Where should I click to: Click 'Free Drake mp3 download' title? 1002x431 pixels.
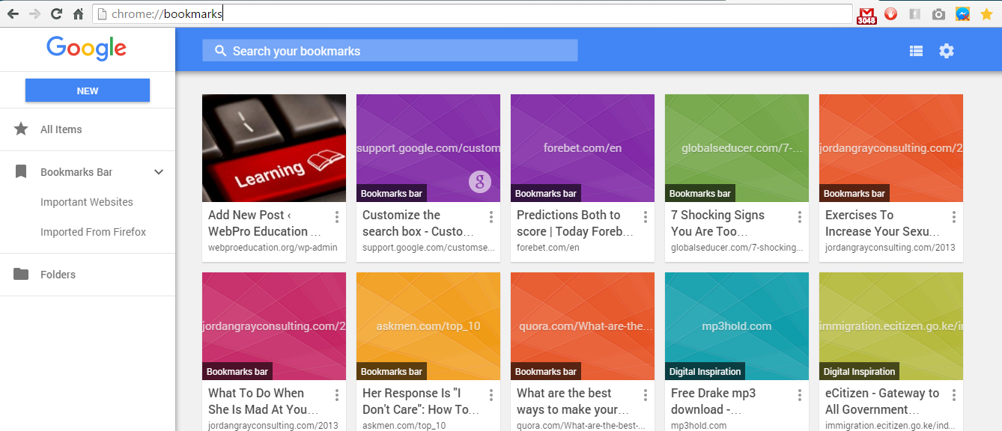tap(713, 401)
